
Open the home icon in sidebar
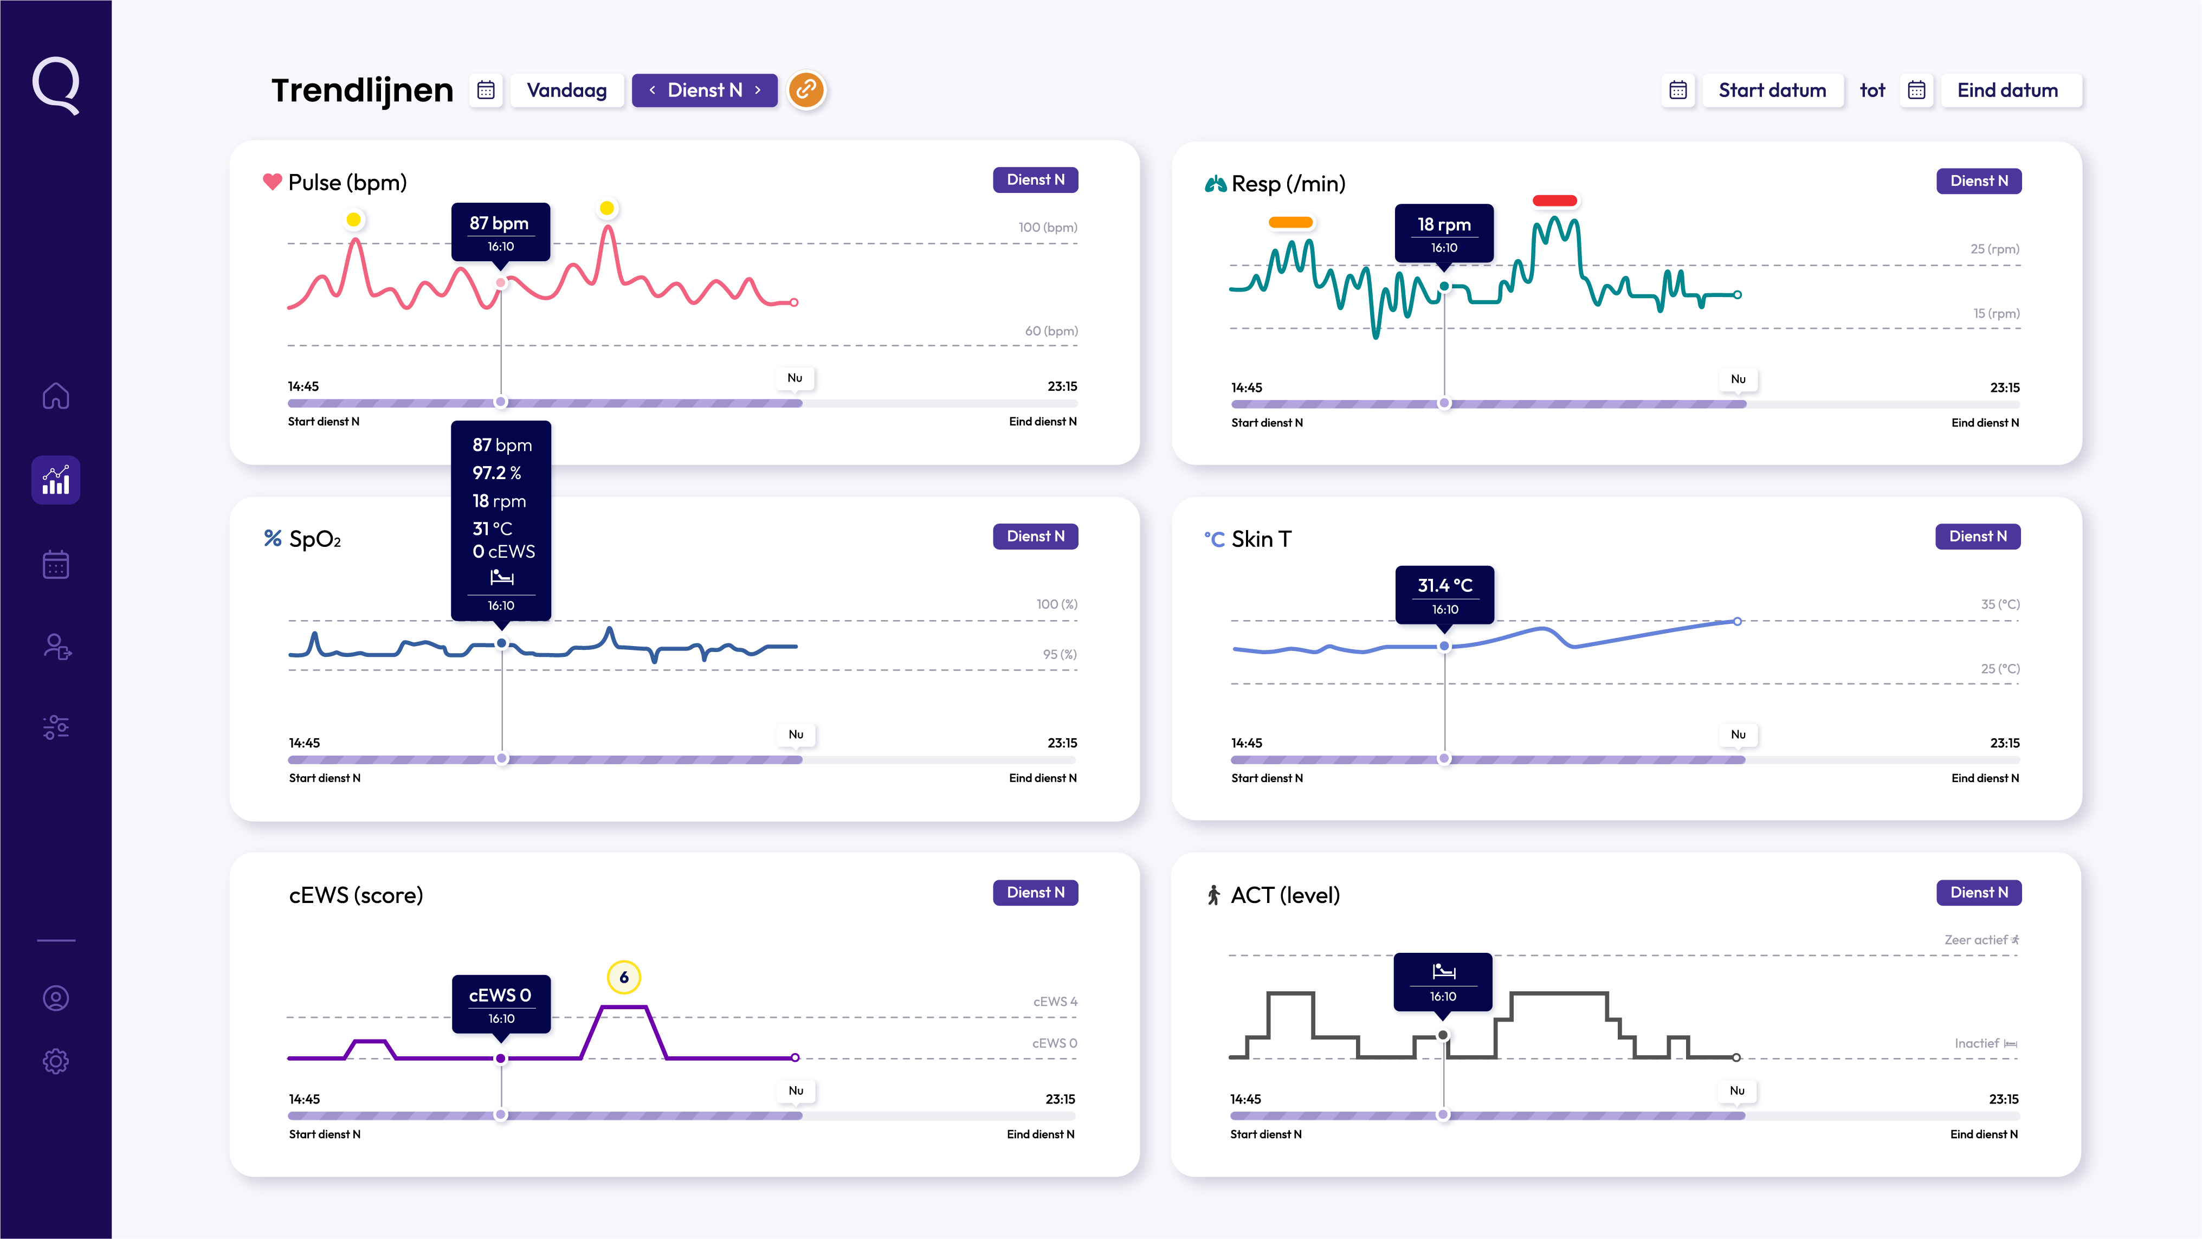[56, 396]
